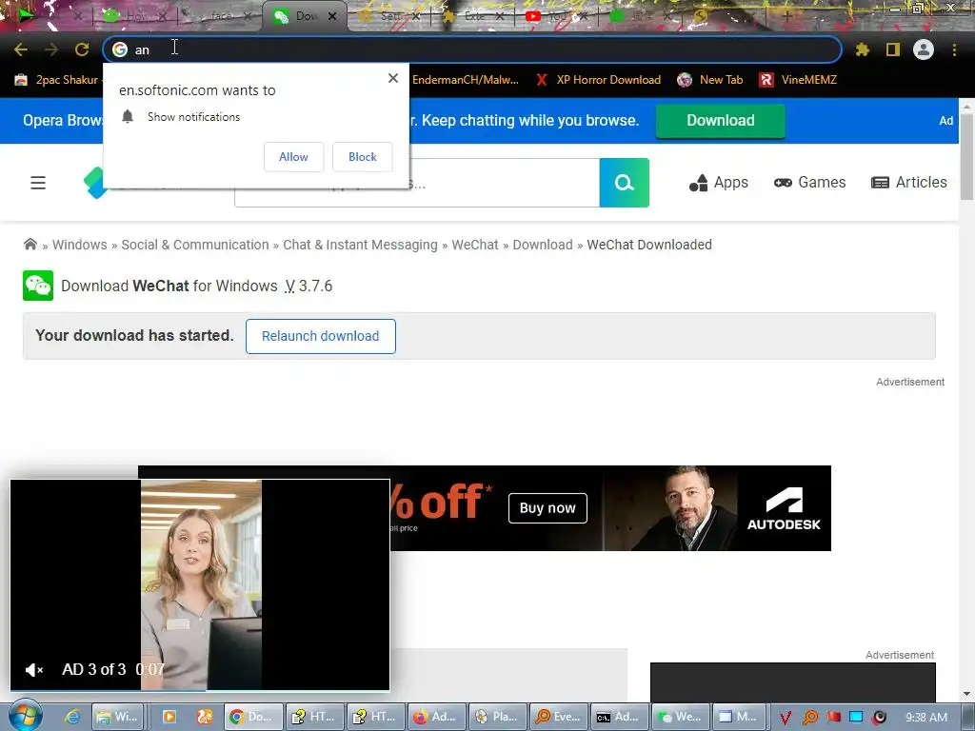Viewport: 975px width, 731px height.
Task: Click Relaunch download button
Action: (x=320, y=336)
